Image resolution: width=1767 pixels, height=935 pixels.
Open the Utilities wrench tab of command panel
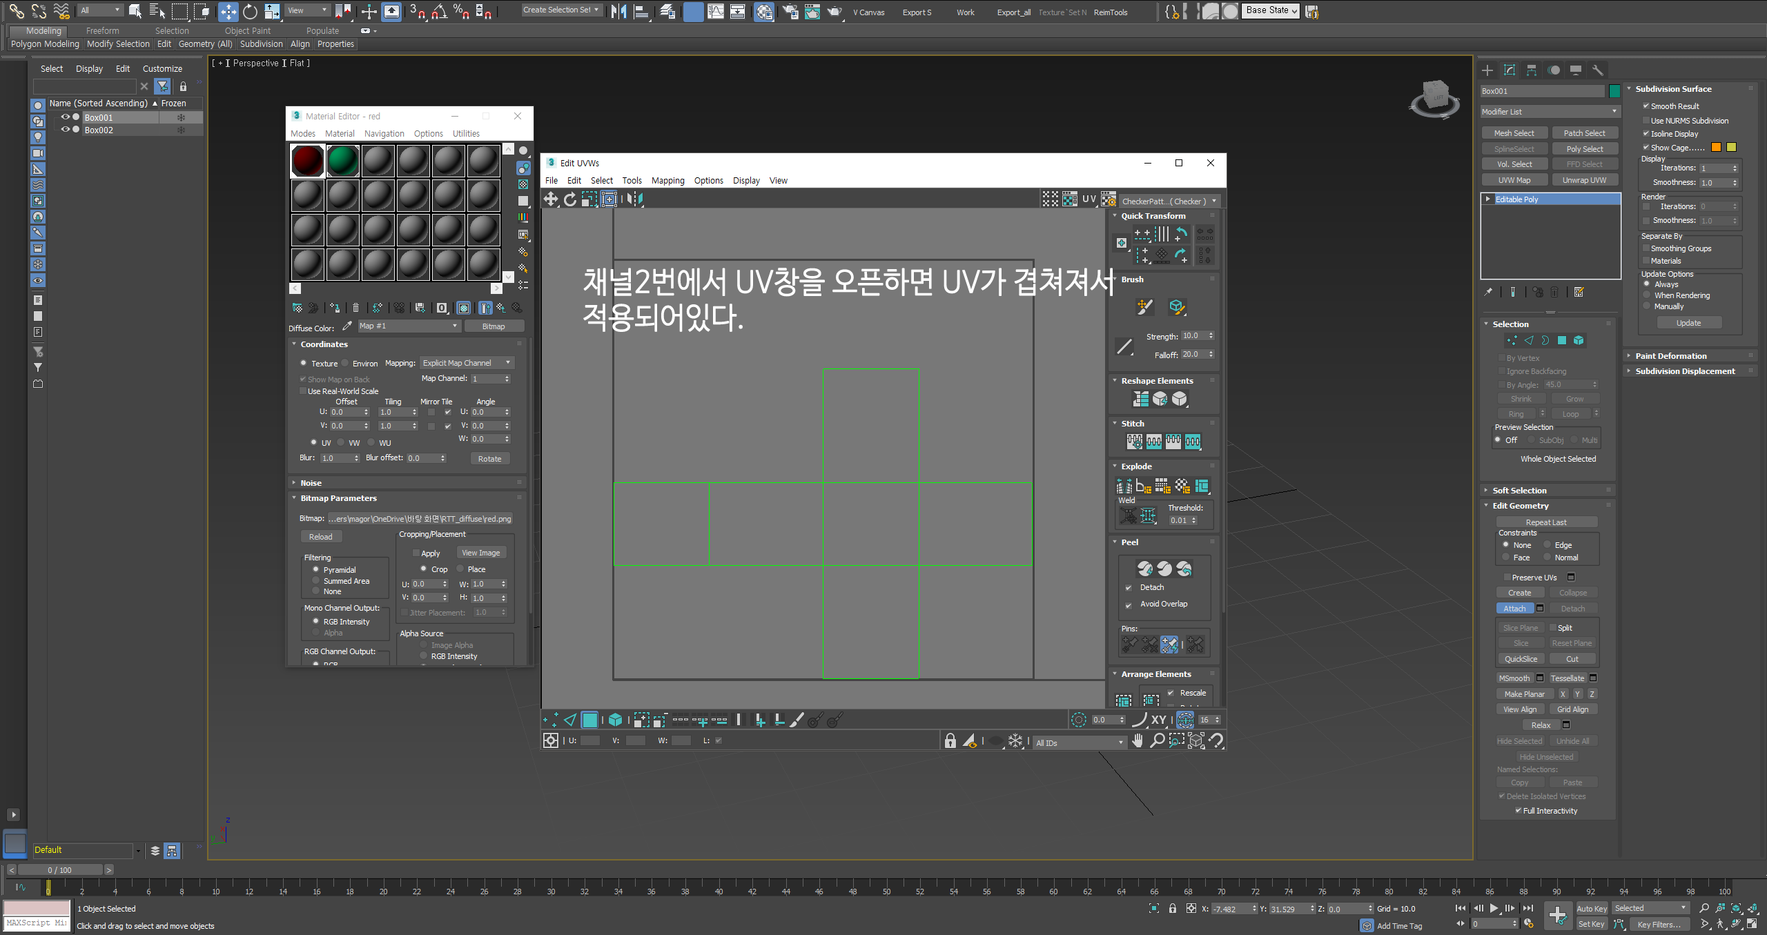1598,70
